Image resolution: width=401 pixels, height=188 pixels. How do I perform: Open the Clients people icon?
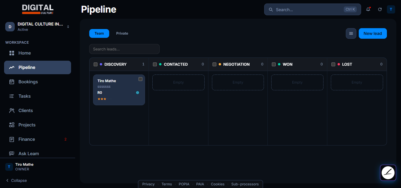(12, 111)
